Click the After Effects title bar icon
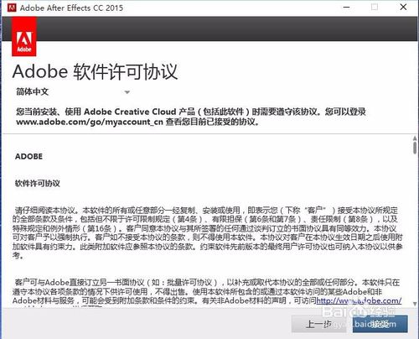 (x=12, y=8)
